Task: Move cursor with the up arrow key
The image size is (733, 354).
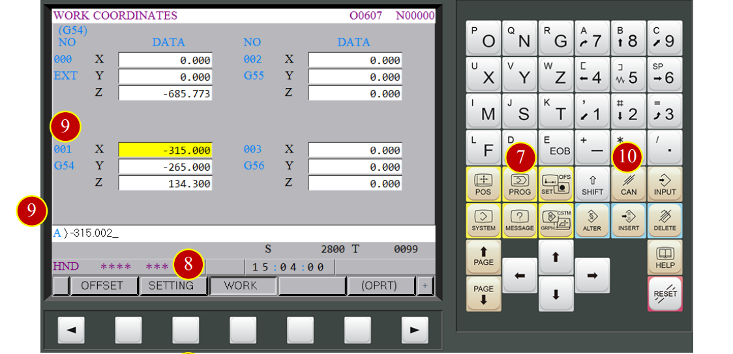Action: point(556,258)
